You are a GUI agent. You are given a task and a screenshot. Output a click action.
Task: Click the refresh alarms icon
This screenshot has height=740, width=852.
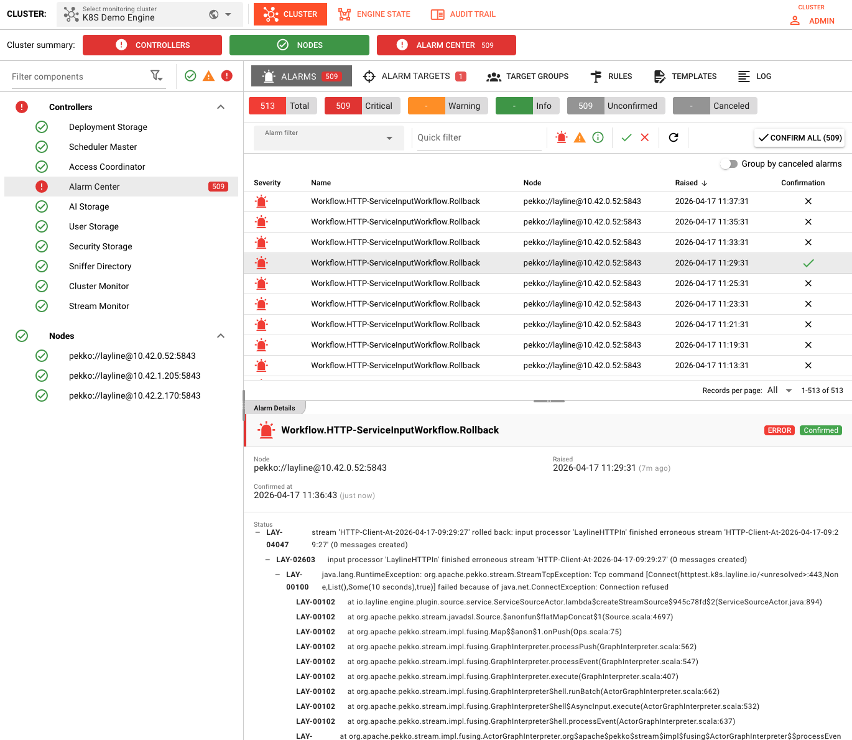(x=674, y=137)
